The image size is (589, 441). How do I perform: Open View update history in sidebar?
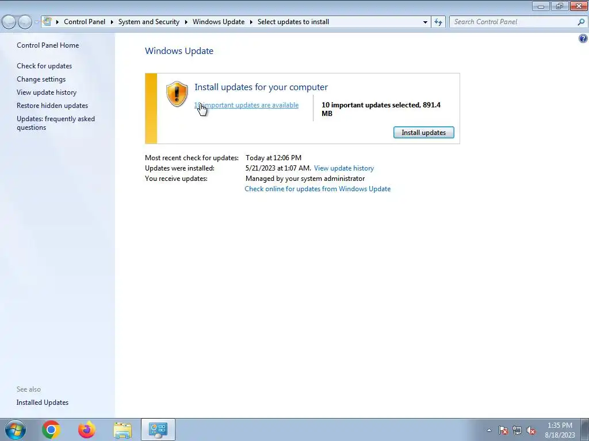[47, 92]
